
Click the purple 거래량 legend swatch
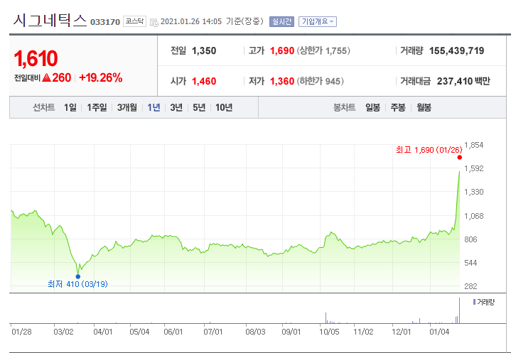pos(474,302)
